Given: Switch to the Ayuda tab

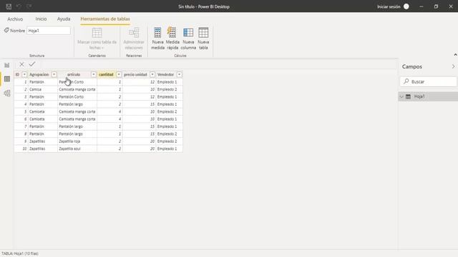Looking at the screenshot, I should point(64,19).
